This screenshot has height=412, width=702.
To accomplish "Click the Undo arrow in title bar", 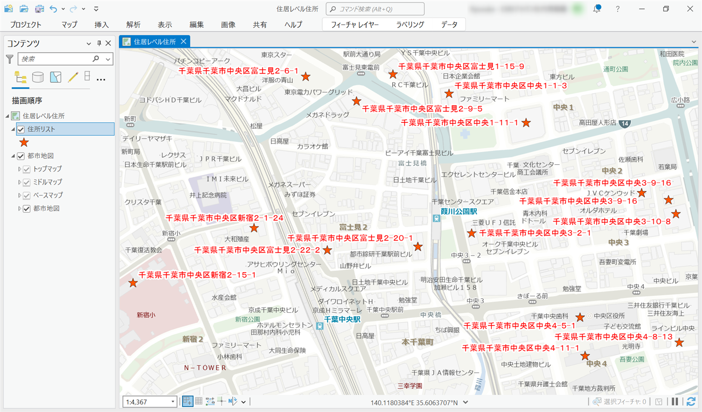I will (54, 9).
